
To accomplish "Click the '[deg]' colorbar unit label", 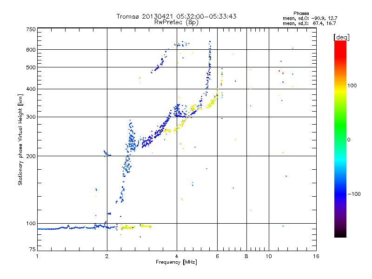I will point(341,37).
